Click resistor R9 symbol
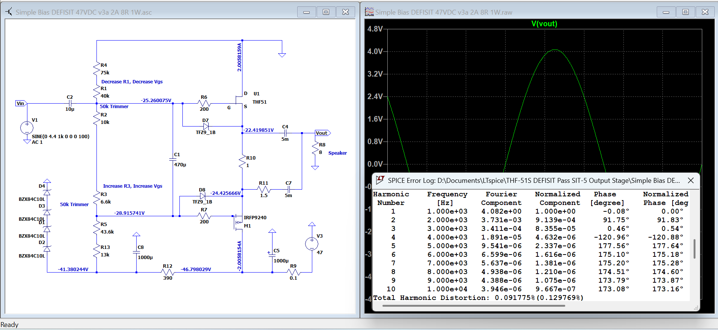The image size is (718, 330). [293, 272]
